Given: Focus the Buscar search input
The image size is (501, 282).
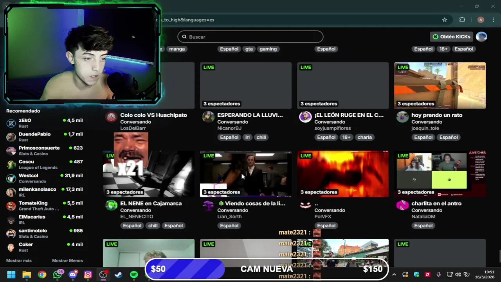Looking at the screenshot, I should tap(250, 37).
